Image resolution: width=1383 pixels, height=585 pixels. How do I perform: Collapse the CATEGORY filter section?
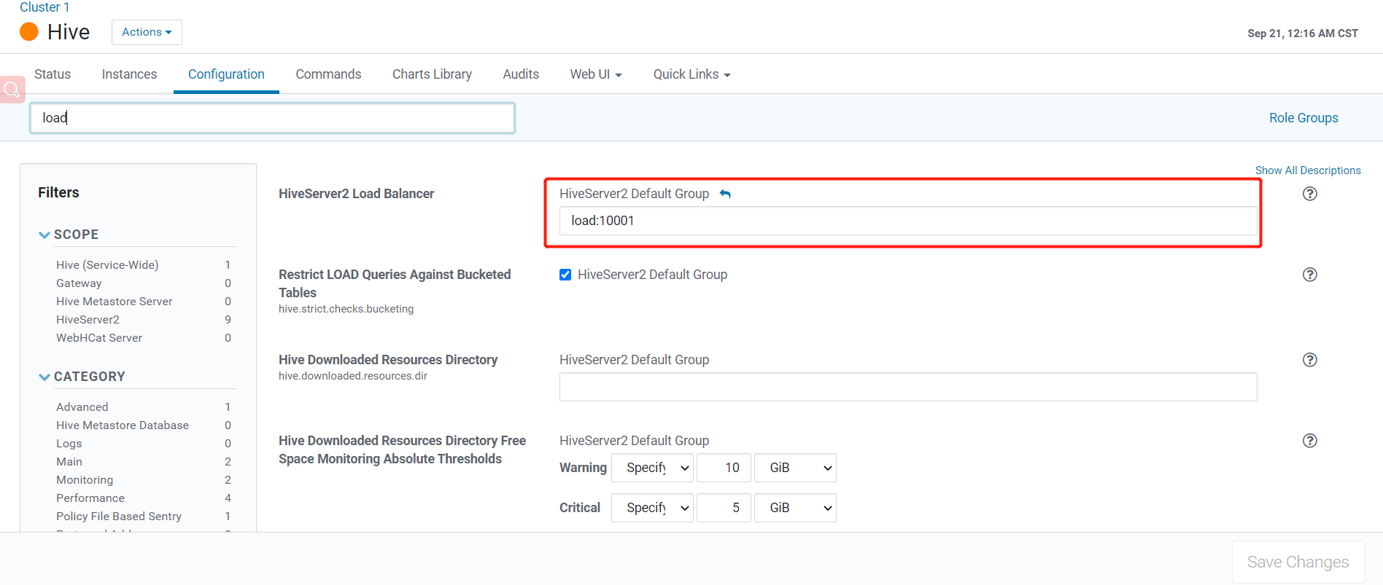(x=44, y=377)
